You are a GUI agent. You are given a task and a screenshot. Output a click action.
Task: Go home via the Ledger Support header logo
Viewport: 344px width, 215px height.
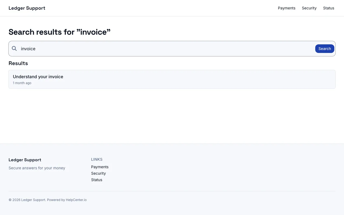click(27, 8)
